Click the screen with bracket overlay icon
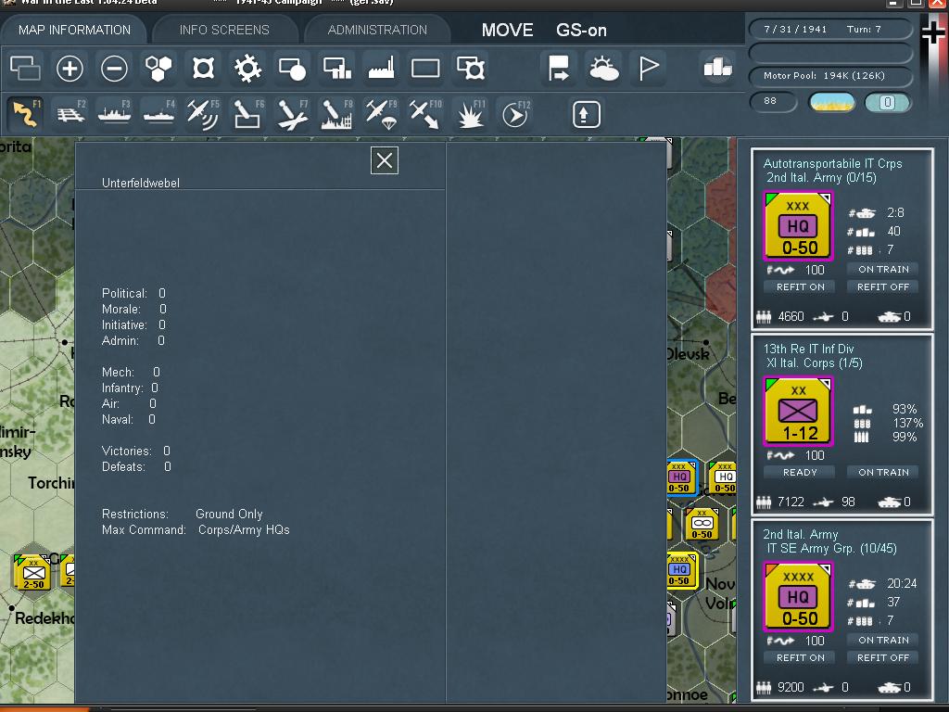 tap(471, 68)
